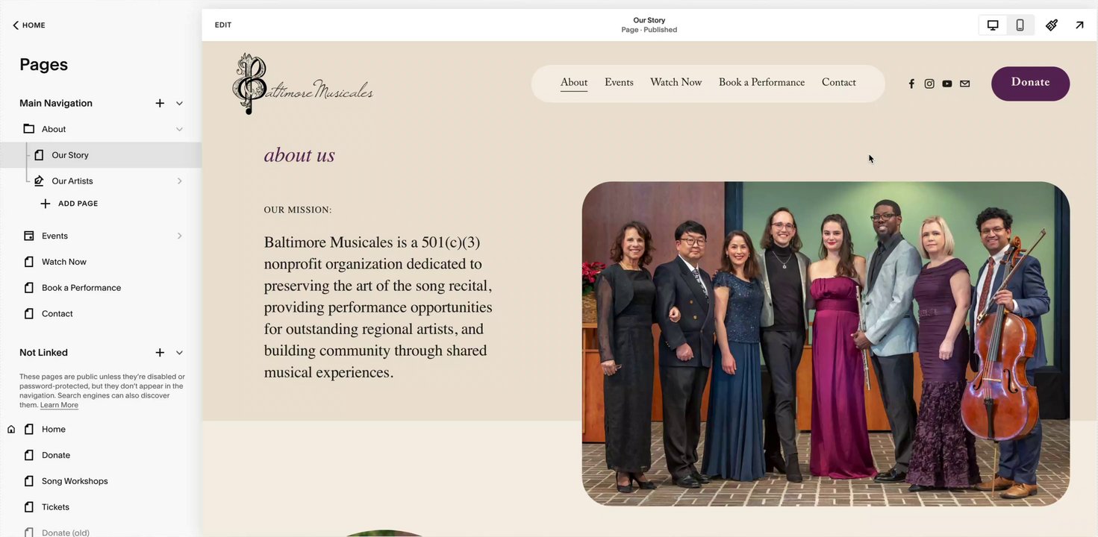Select Book a Performance in site menu
Viewport: 1098px width, 537px height.
click(x=762, y=82)
